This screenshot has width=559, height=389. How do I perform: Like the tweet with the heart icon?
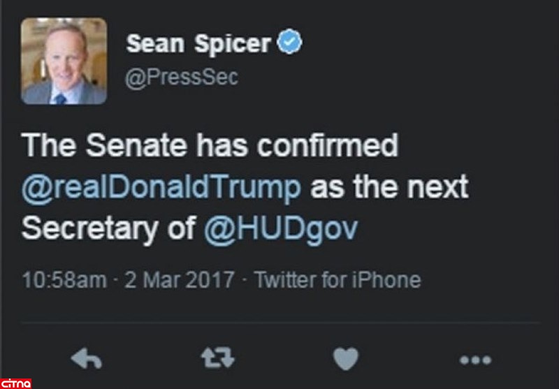(x=345, y=360)
